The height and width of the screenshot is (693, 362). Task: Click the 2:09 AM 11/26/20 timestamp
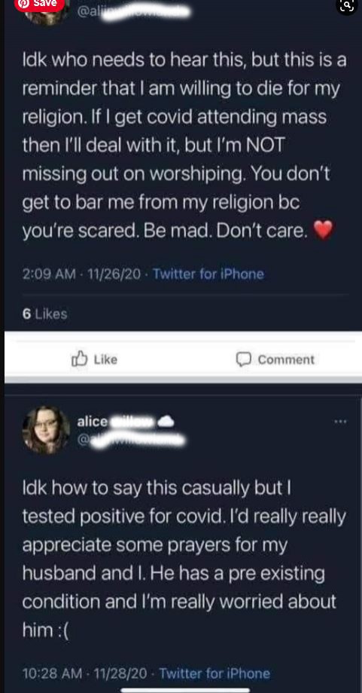click(x=81, y=274)
